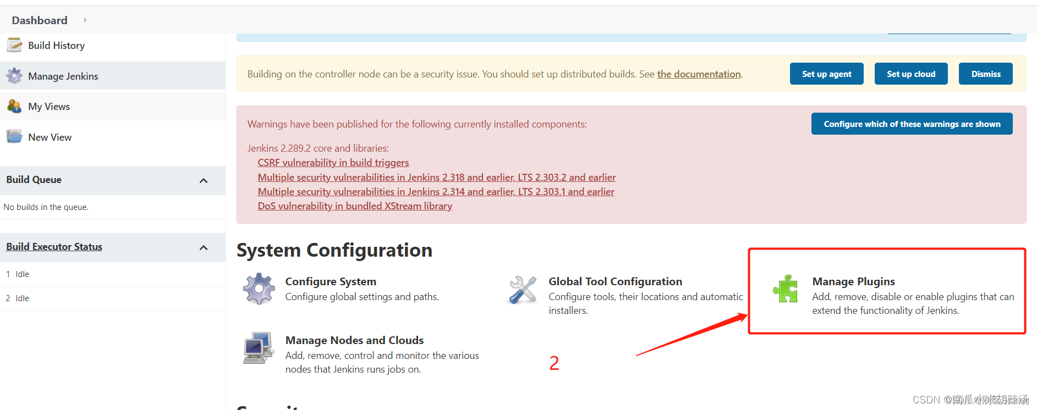
Task: Open Jenkins 2.314 security vulnerabilities link
Action: pos(436,192)
